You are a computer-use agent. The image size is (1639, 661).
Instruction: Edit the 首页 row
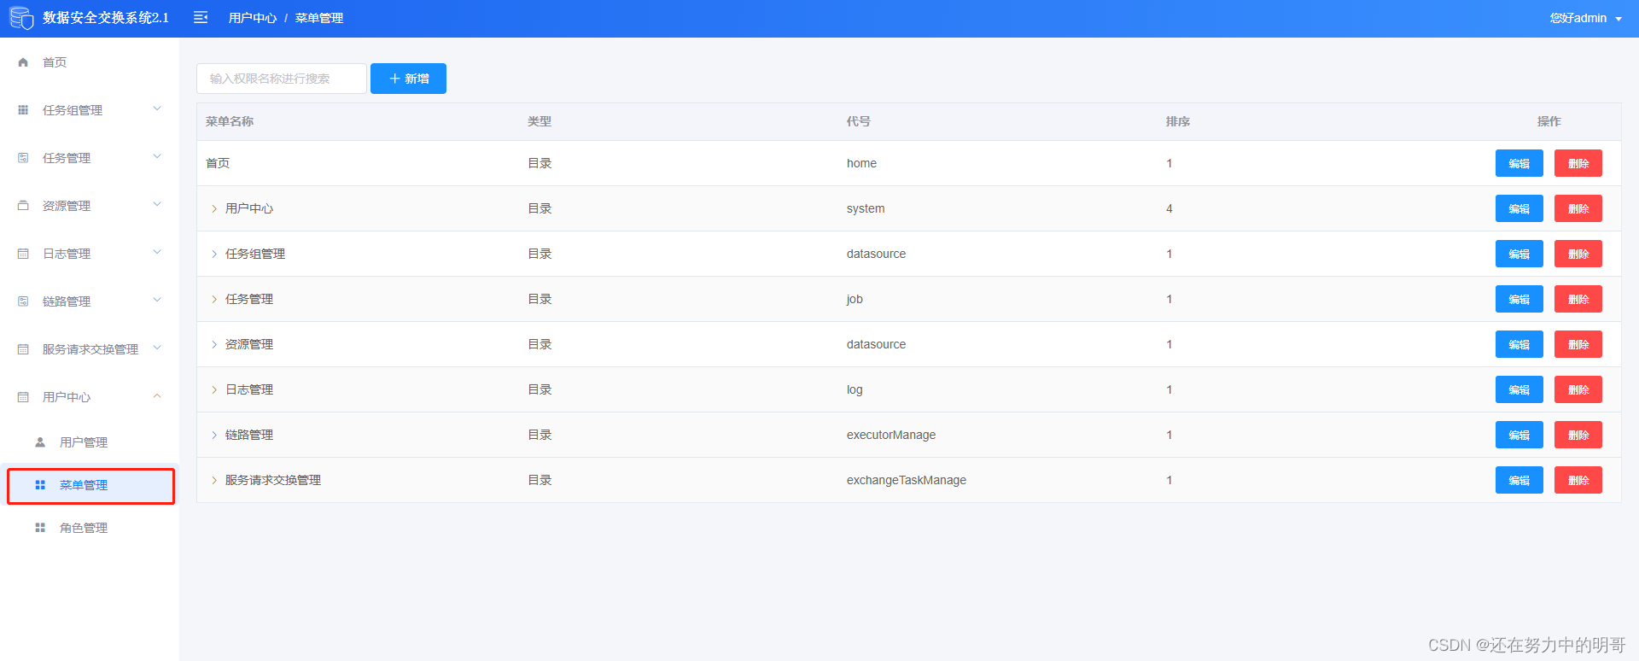[1519, 163]
